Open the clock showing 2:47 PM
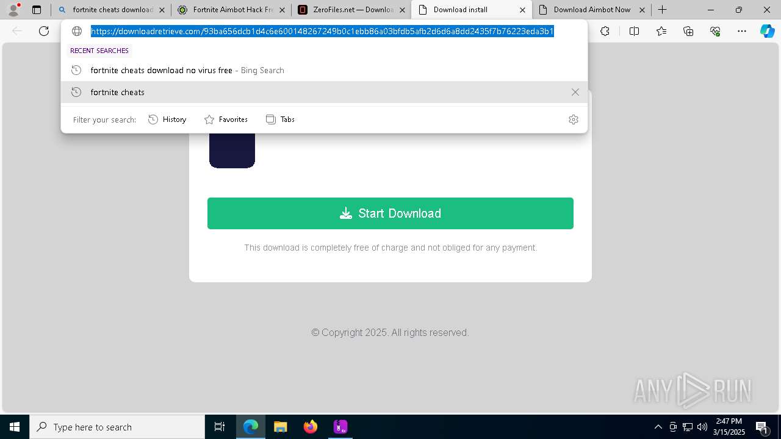The width and height of the screenshot is (781, 439). [x=729, y=427]
